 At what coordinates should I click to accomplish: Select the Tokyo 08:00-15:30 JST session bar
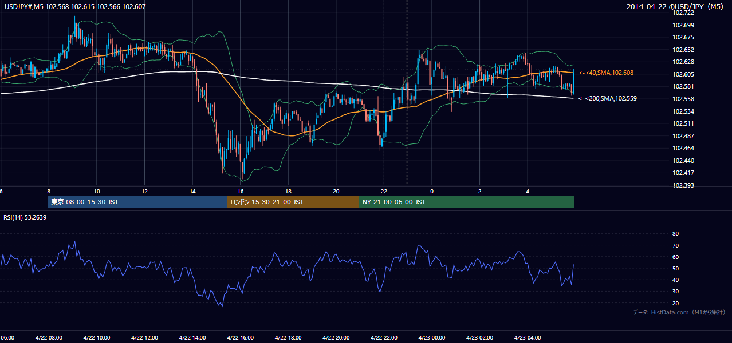click(x=137, y=202)
